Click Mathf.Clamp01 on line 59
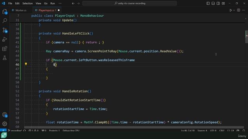This screenshot has width=248, height=139. 96,122
